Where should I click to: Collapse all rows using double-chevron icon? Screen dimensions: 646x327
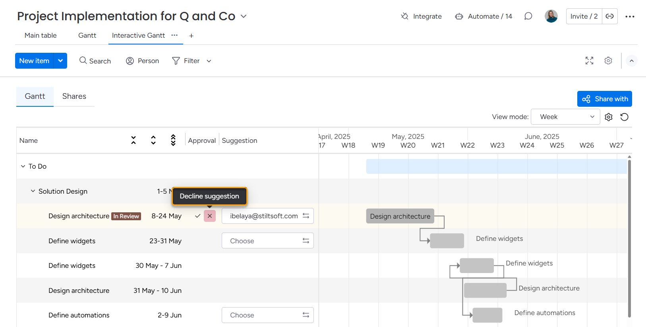[x=133, y=140]
